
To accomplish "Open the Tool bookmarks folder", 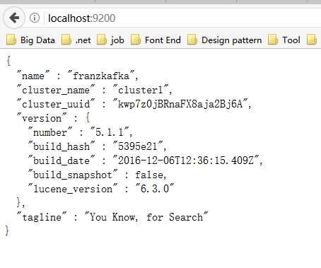I will pos(284,40).
